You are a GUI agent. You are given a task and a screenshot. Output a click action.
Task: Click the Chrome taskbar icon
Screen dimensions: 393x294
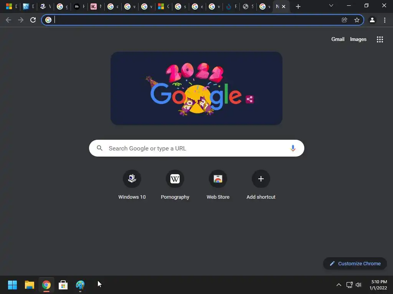tap(46, 285)
